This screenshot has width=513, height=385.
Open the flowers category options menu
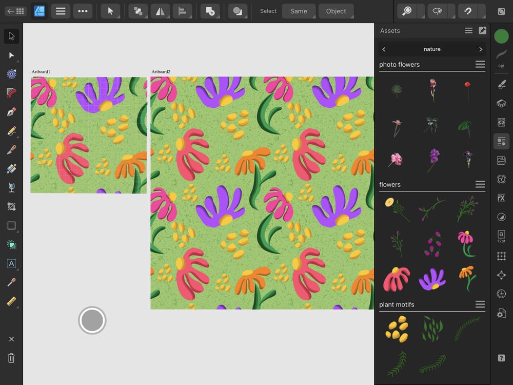pos(480,184)
